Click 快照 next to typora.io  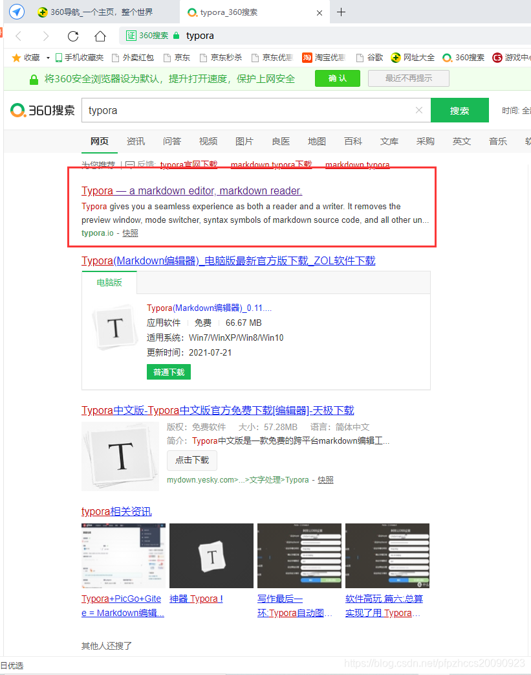(130, 233)
